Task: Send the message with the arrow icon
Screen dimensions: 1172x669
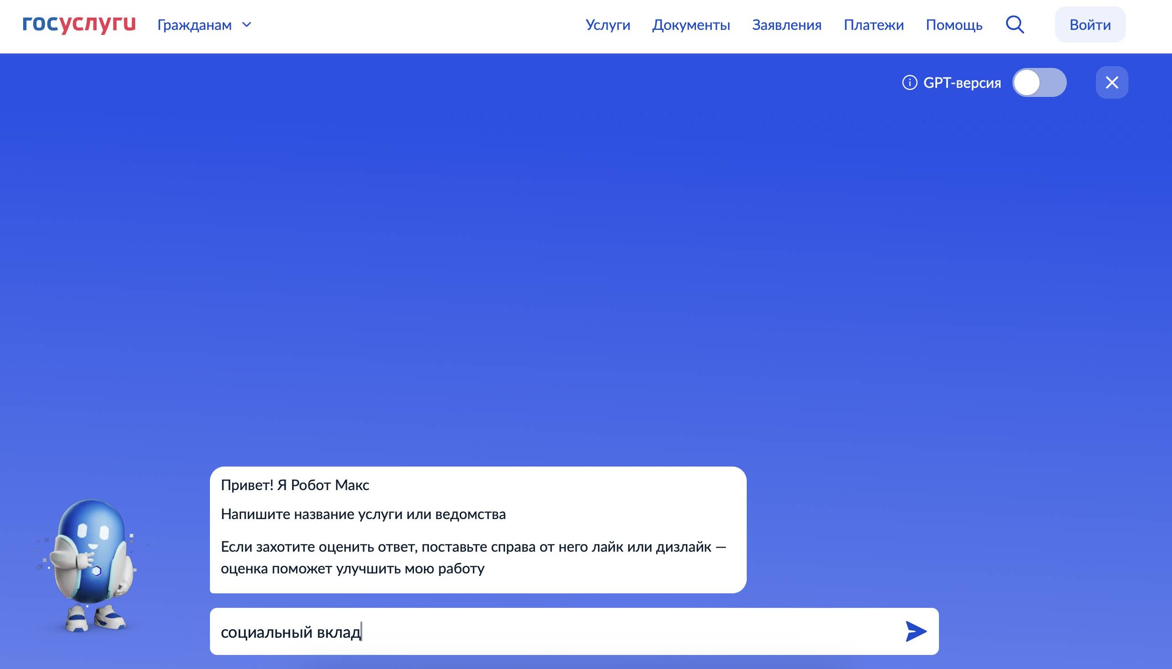Action: coord(915,631)
